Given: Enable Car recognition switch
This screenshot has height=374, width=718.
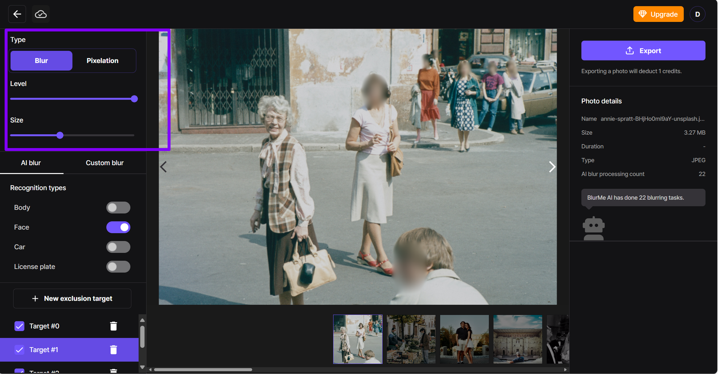Looking at the screenshot, I should [118, 247].
